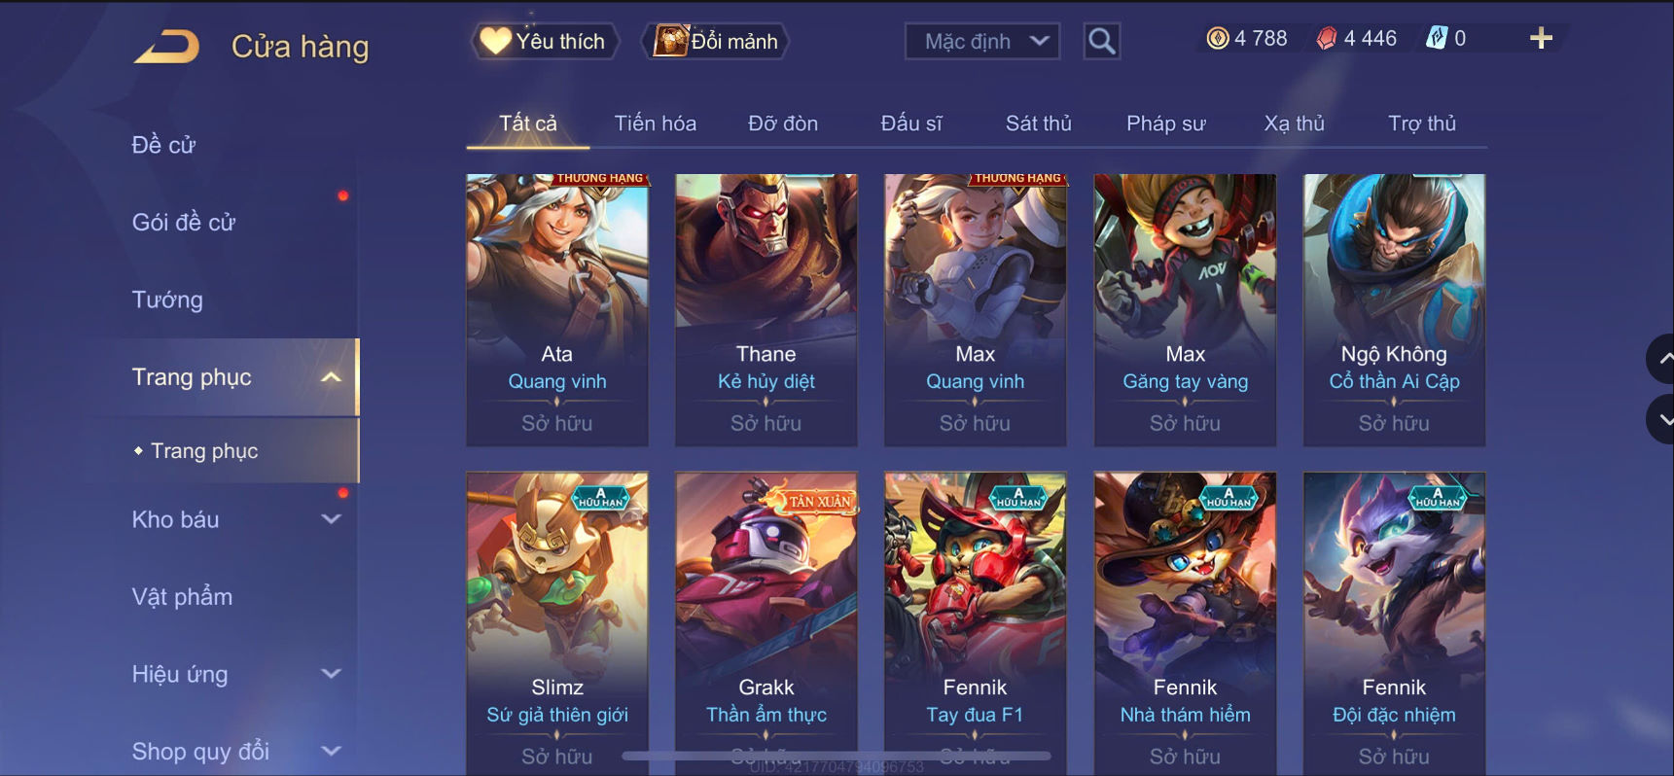Screen dimensions: 1674x776
Task: Tap the plus icon to add currency
Action: tap(1541, 39)
